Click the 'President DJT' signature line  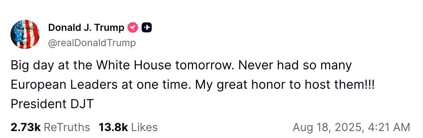[x=52, y=104]
